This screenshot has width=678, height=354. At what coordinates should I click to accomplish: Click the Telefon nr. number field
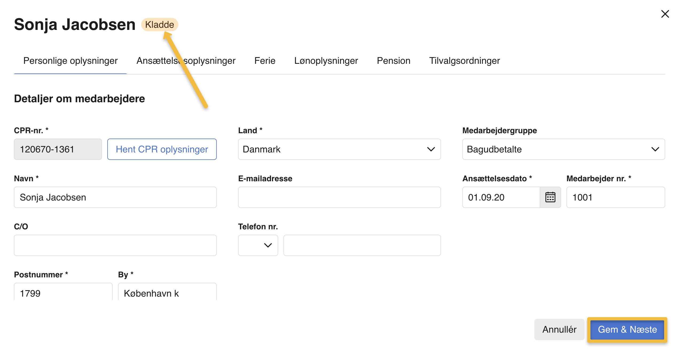point(362,245)
